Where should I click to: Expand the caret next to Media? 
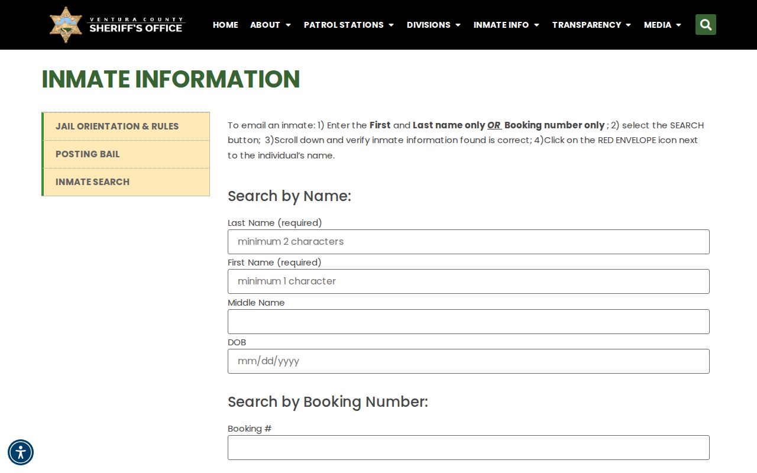[x=678, y=25]
